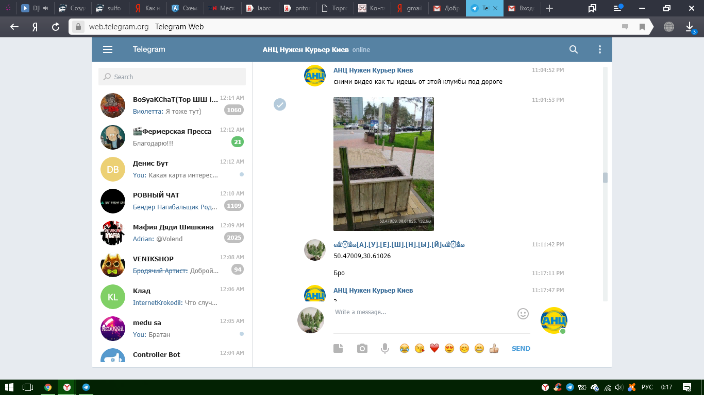Send the message with SEND button
This screenshot has width=704, height=395.
pyautogui.click(x=521, y=349)
